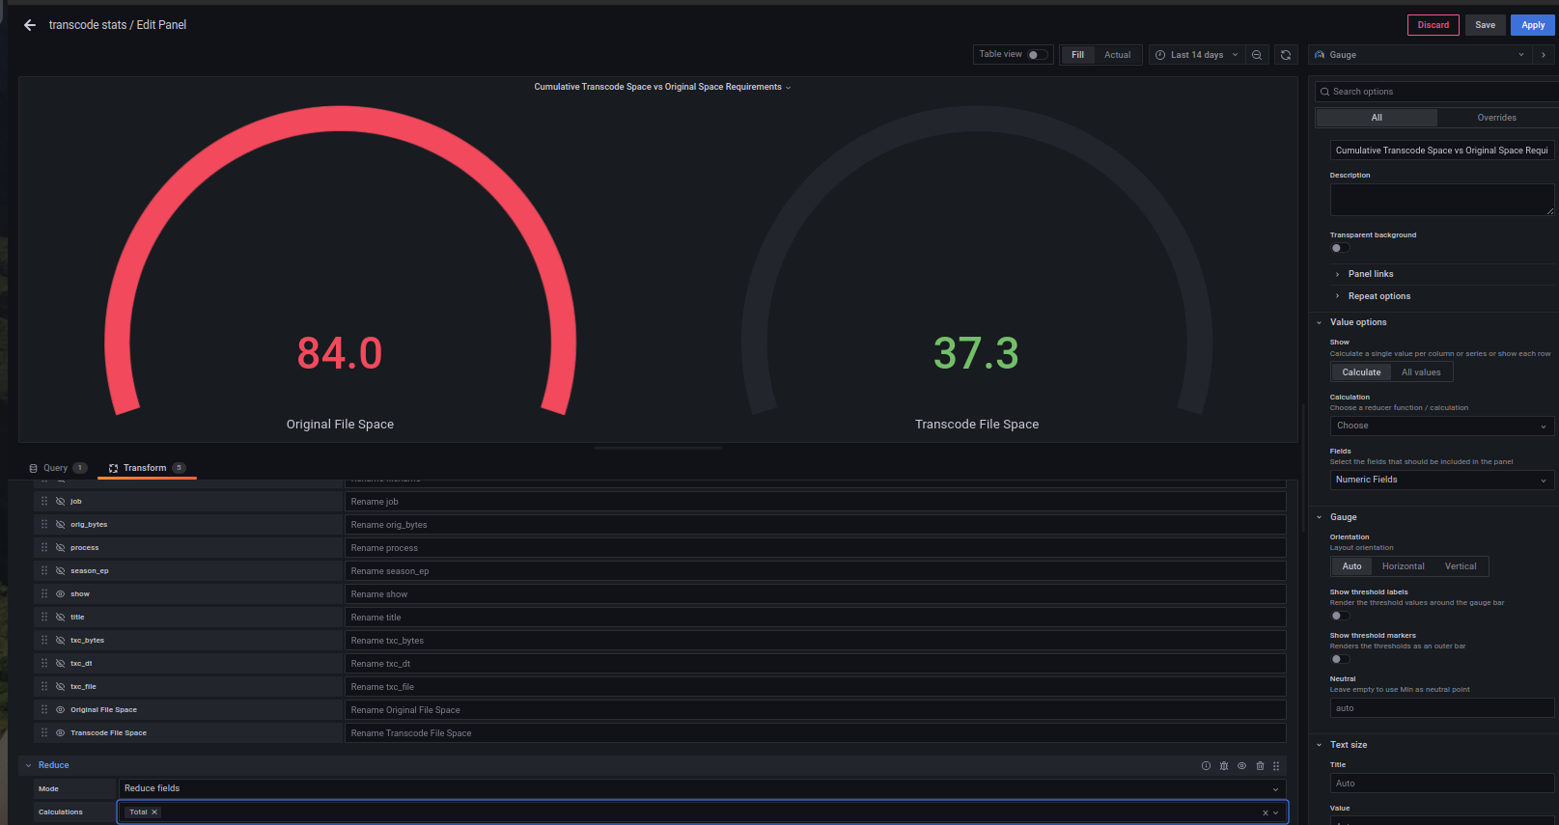
Task: Remove the Total calculation tag
Action: coord(154,812)
